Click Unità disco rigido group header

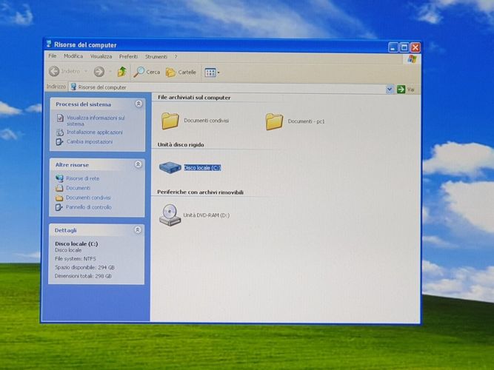point(181,145)
